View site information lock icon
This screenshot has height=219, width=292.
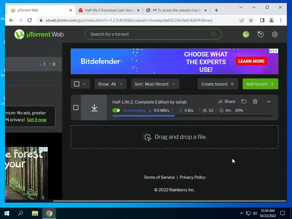click(41, 20)
